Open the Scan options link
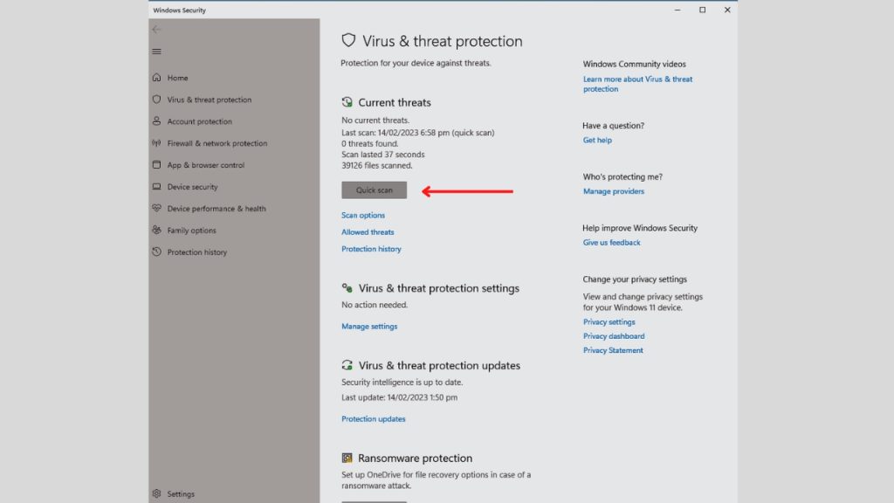 pyautogui.click(x=363, y=215)
